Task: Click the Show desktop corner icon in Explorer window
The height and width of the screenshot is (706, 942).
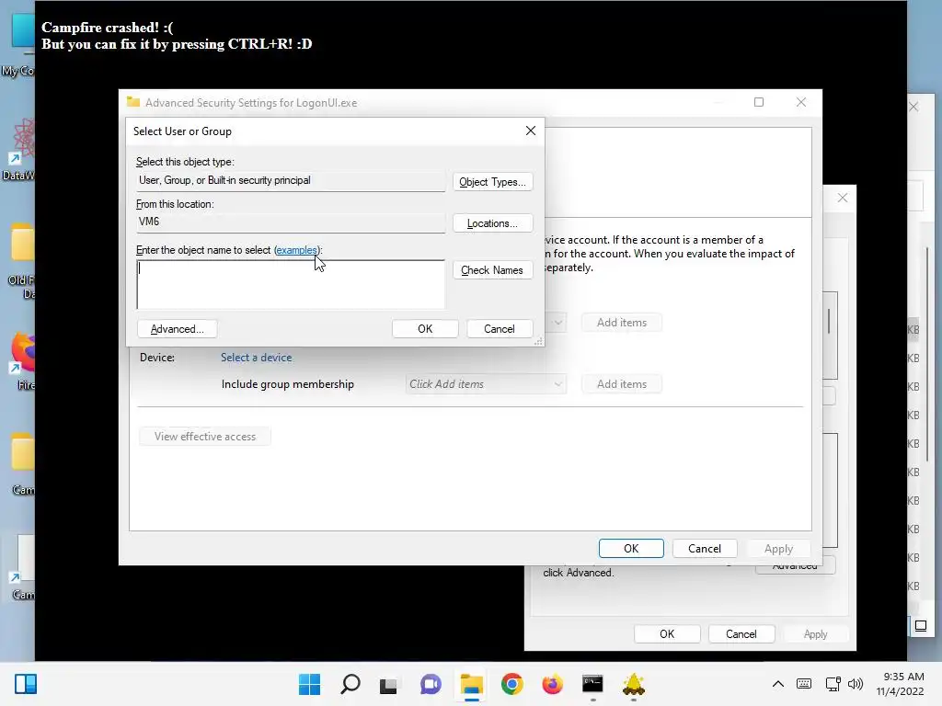Action: (x=920, y=627)
